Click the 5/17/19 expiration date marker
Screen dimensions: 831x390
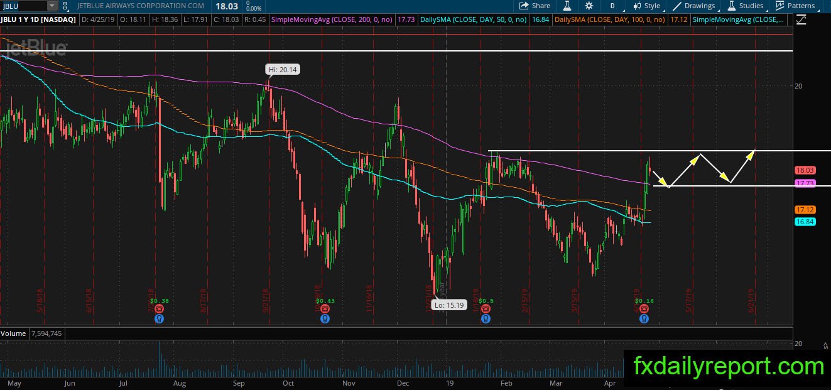[690, 301]
